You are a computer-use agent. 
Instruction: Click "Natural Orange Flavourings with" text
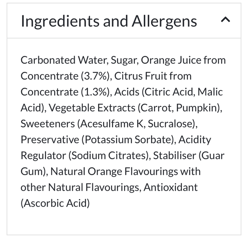[x=126, y=172]
